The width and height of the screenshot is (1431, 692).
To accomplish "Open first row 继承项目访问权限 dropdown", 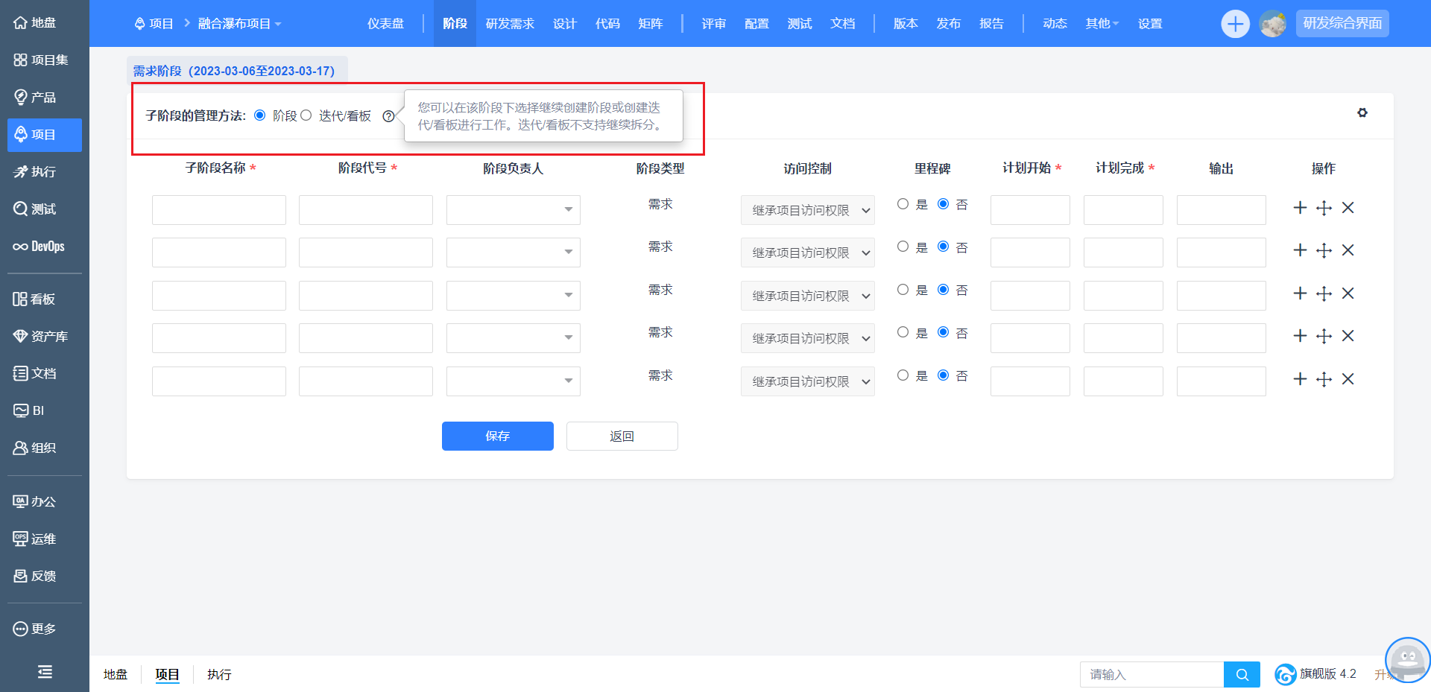I will tap(807, 210).
